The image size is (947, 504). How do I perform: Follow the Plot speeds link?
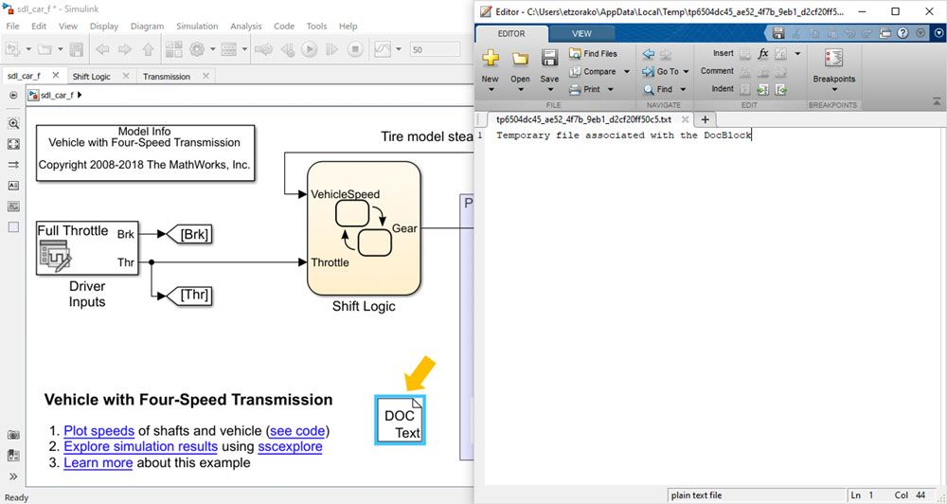tap(99, 431)
